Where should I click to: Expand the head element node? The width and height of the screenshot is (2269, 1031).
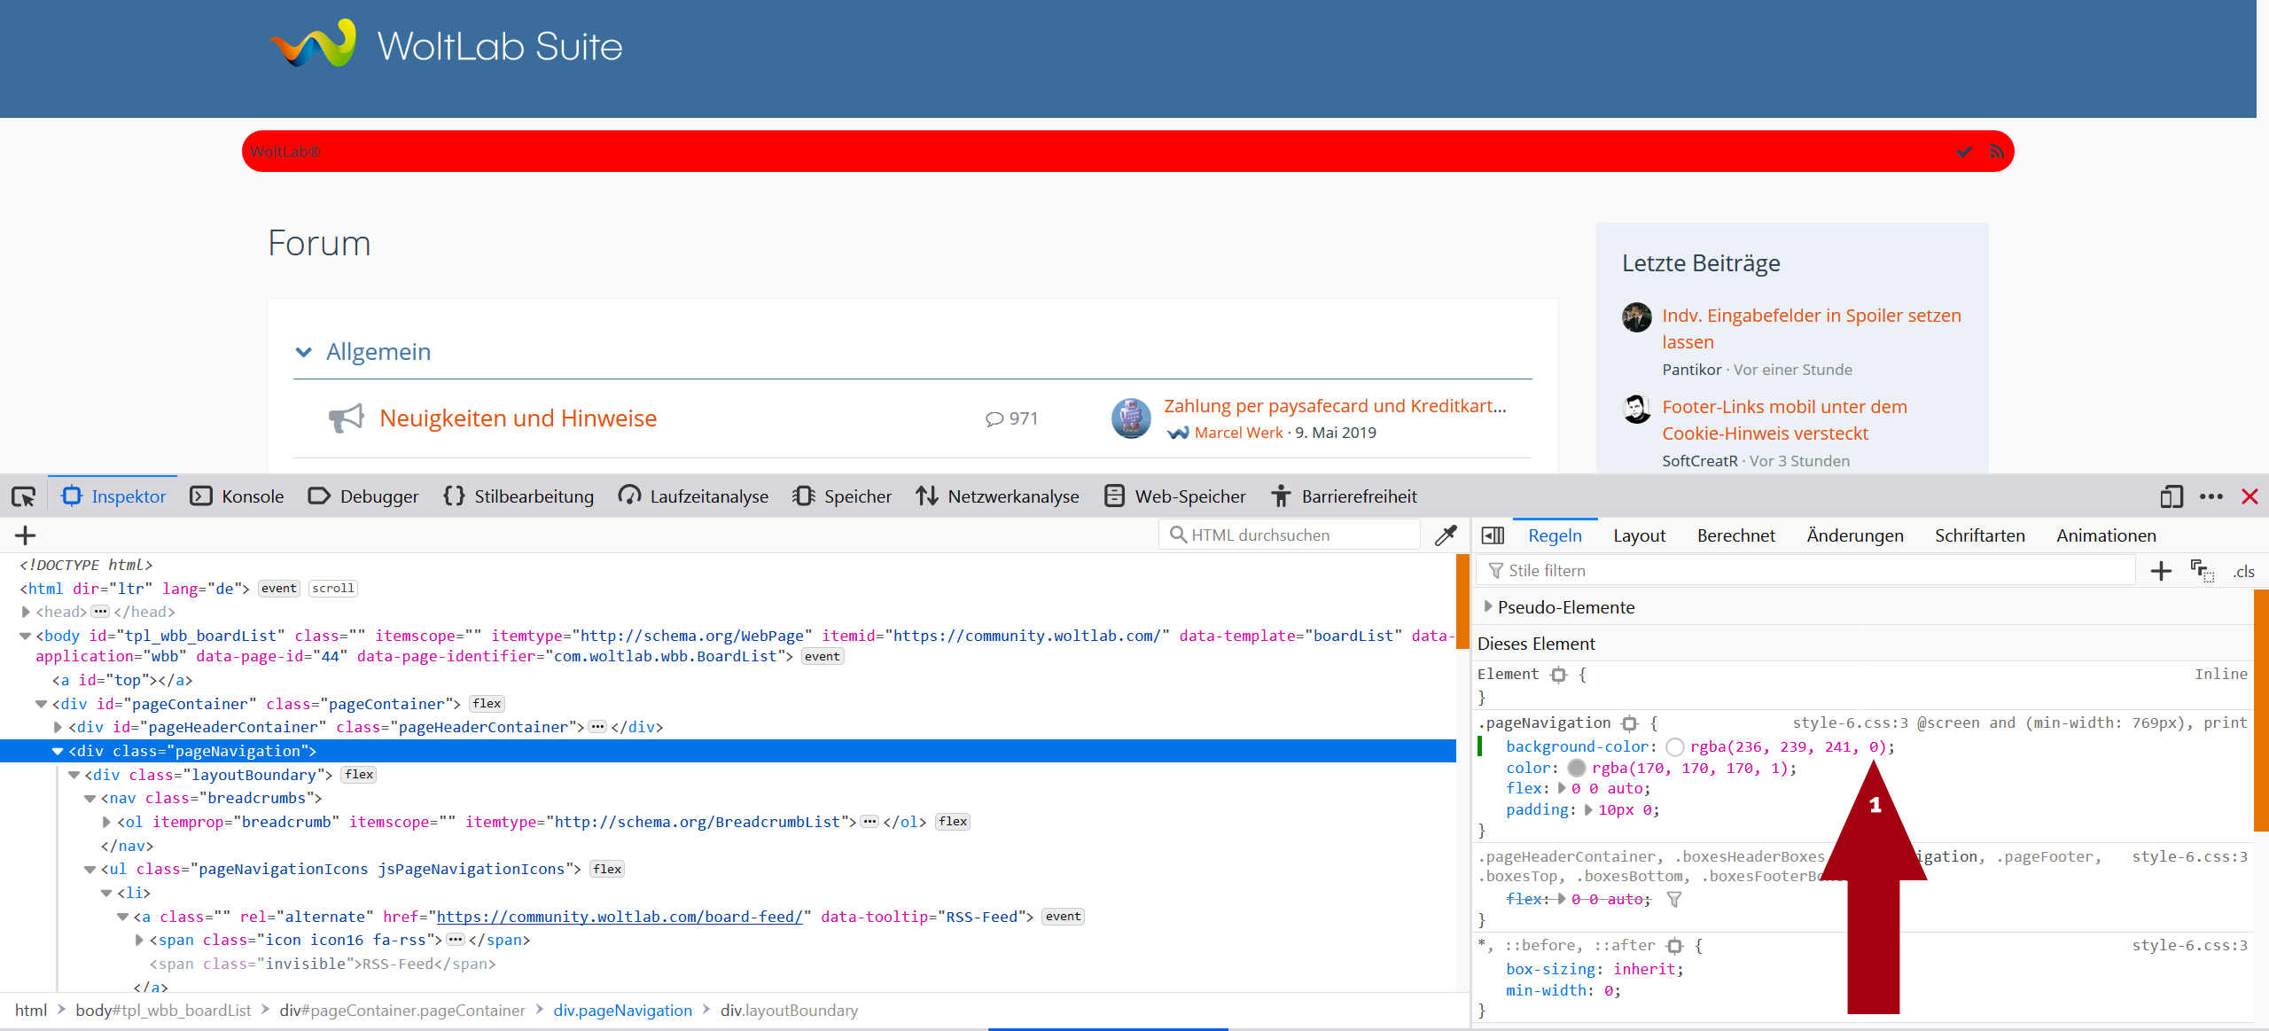click(26, 612)
